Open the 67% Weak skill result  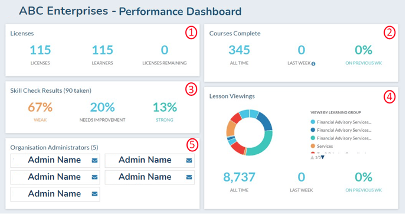coord(40,107)
